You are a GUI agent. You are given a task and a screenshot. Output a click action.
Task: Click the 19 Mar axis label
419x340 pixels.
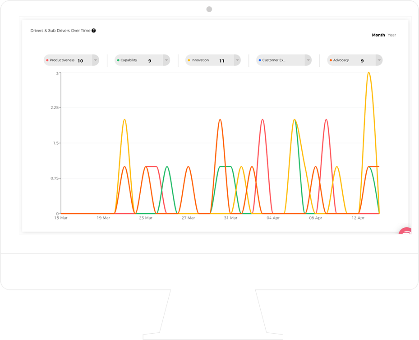[x=103, y=218]
